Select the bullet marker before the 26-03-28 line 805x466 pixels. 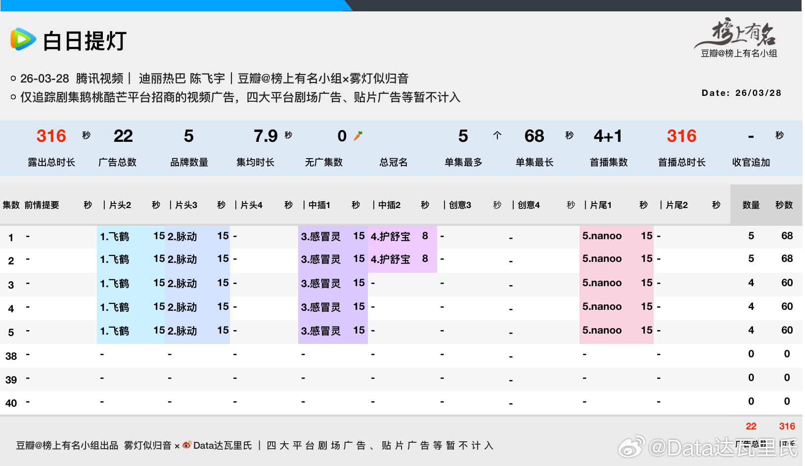[14, 78]
